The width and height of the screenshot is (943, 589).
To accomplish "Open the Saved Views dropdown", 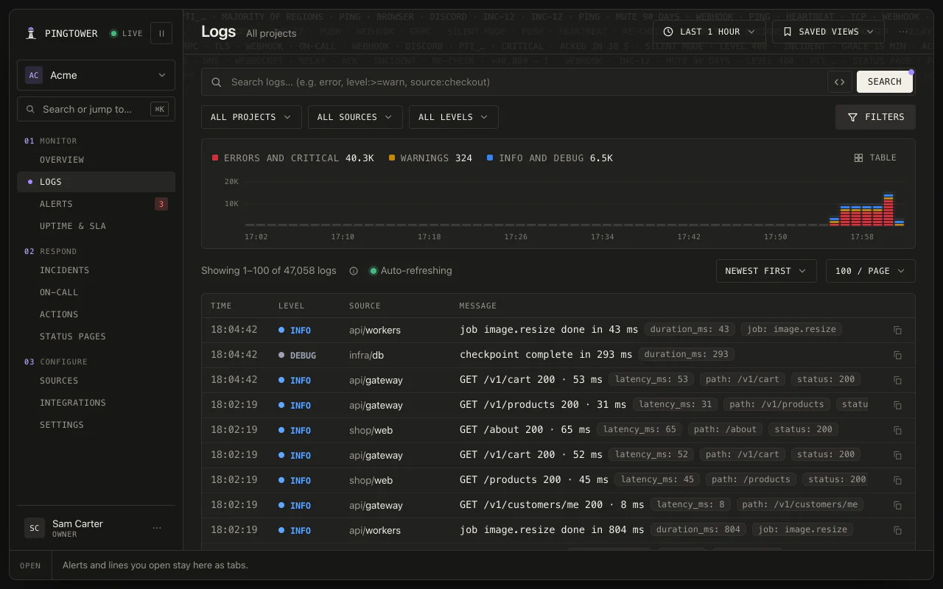I will point(828,32).
